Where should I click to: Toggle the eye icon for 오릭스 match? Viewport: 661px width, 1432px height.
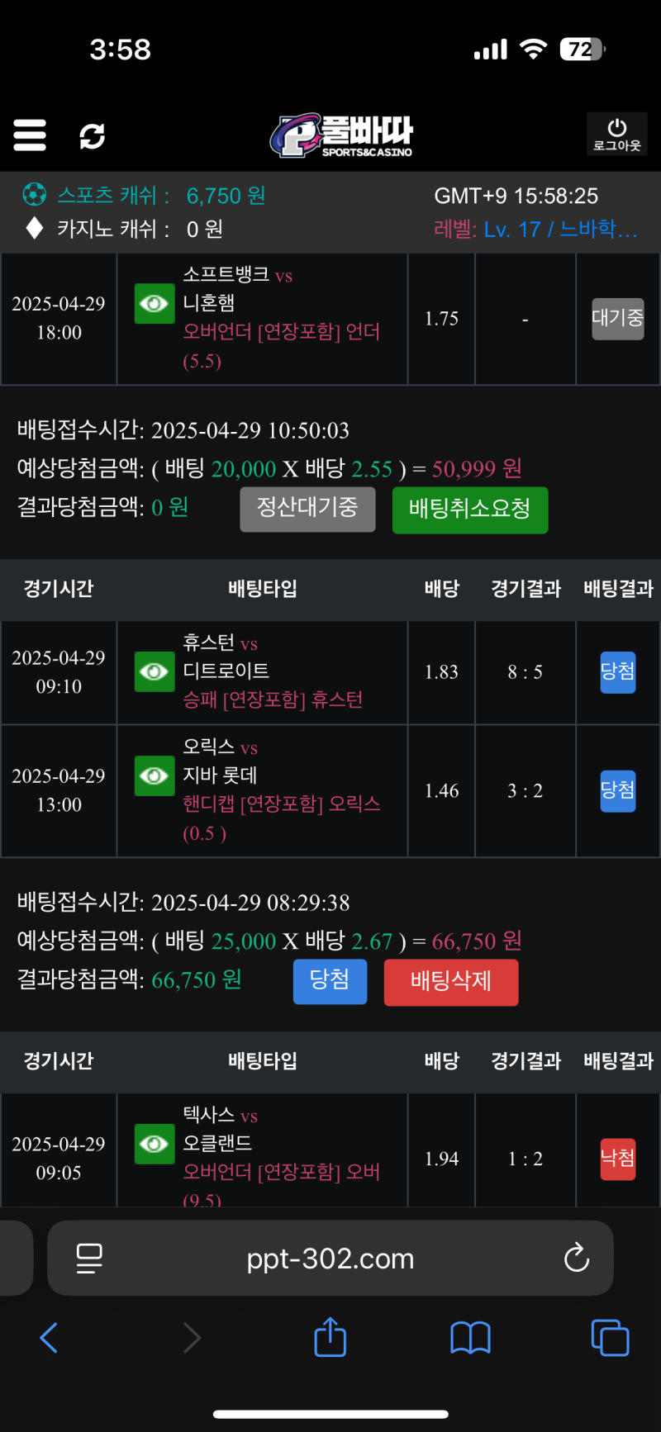155,776
